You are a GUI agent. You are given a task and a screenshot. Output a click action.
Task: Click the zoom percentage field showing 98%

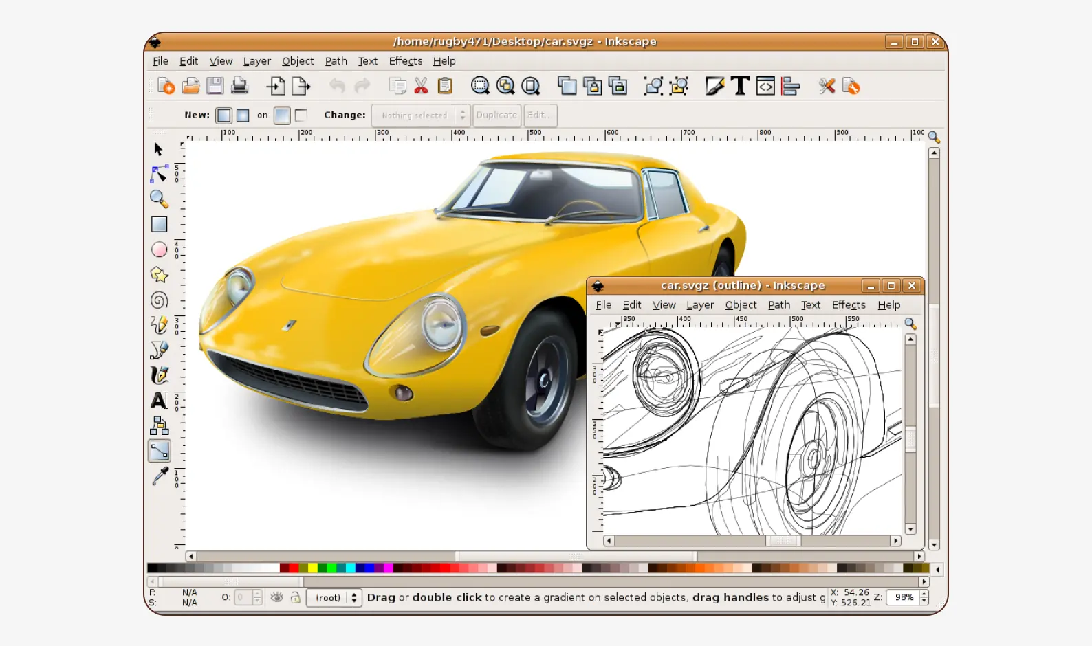(904, 597)
